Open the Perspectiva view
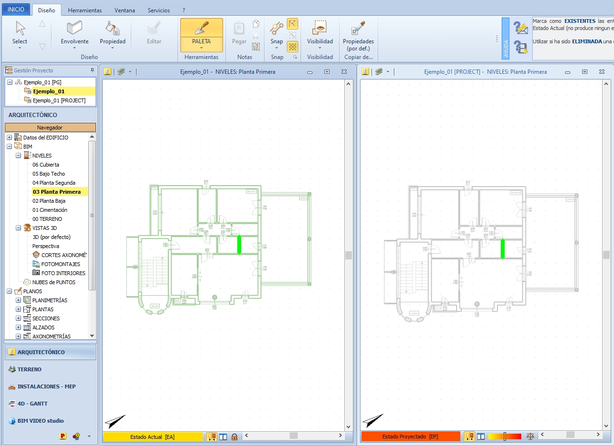The height and width of the screenshot is (446, 614). [46, 246]
